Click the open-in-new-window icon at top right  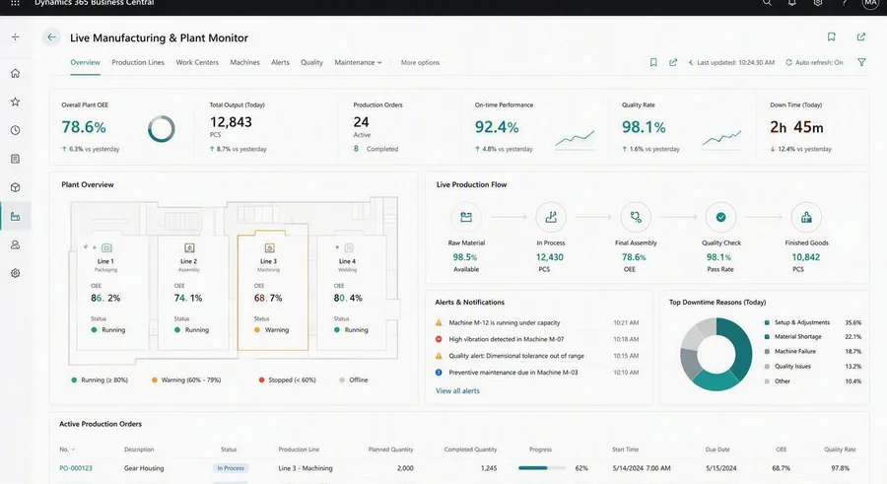861,36
